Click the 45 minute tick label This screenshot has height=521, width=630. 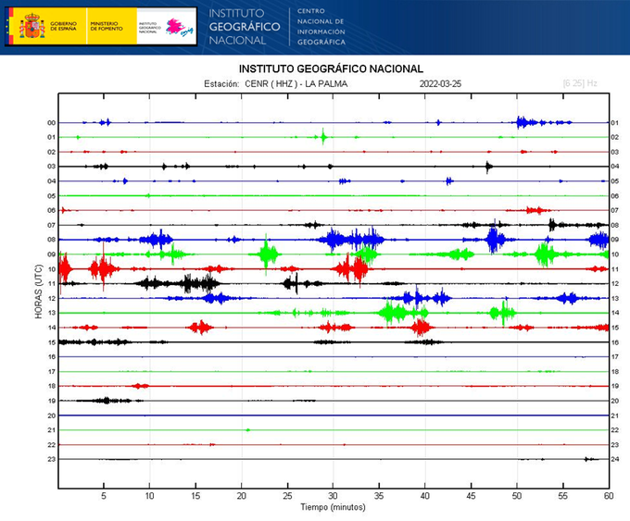pyautogui.click(x=471, y=496)
